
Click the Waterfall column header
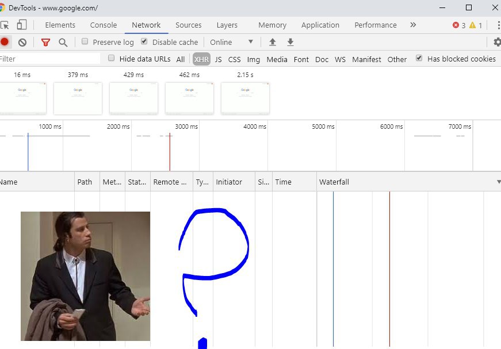pos(409,182)
